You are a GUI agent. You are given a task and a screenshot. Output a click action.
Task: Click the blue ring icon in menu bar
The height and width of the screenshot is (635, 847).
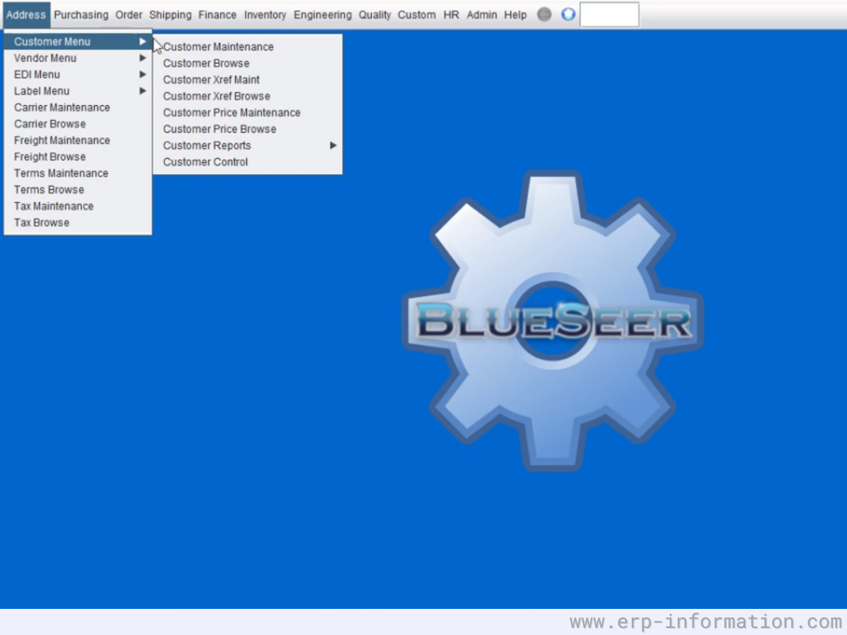pos(568,14)
